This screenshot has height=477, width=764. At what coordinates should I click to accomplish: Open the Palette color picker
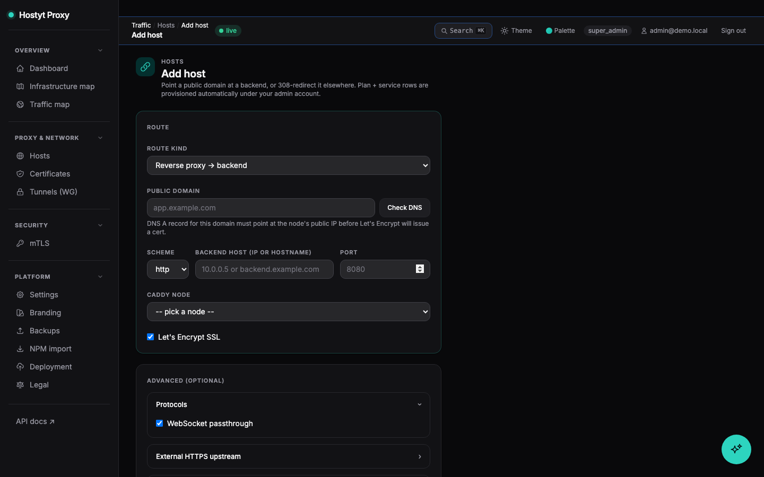[560, 31]
